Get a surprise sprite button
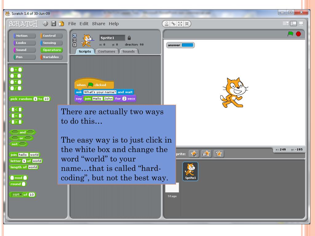The width and height of the screenshot is (315, 236). pyautogui.click(x=219, y=154)
